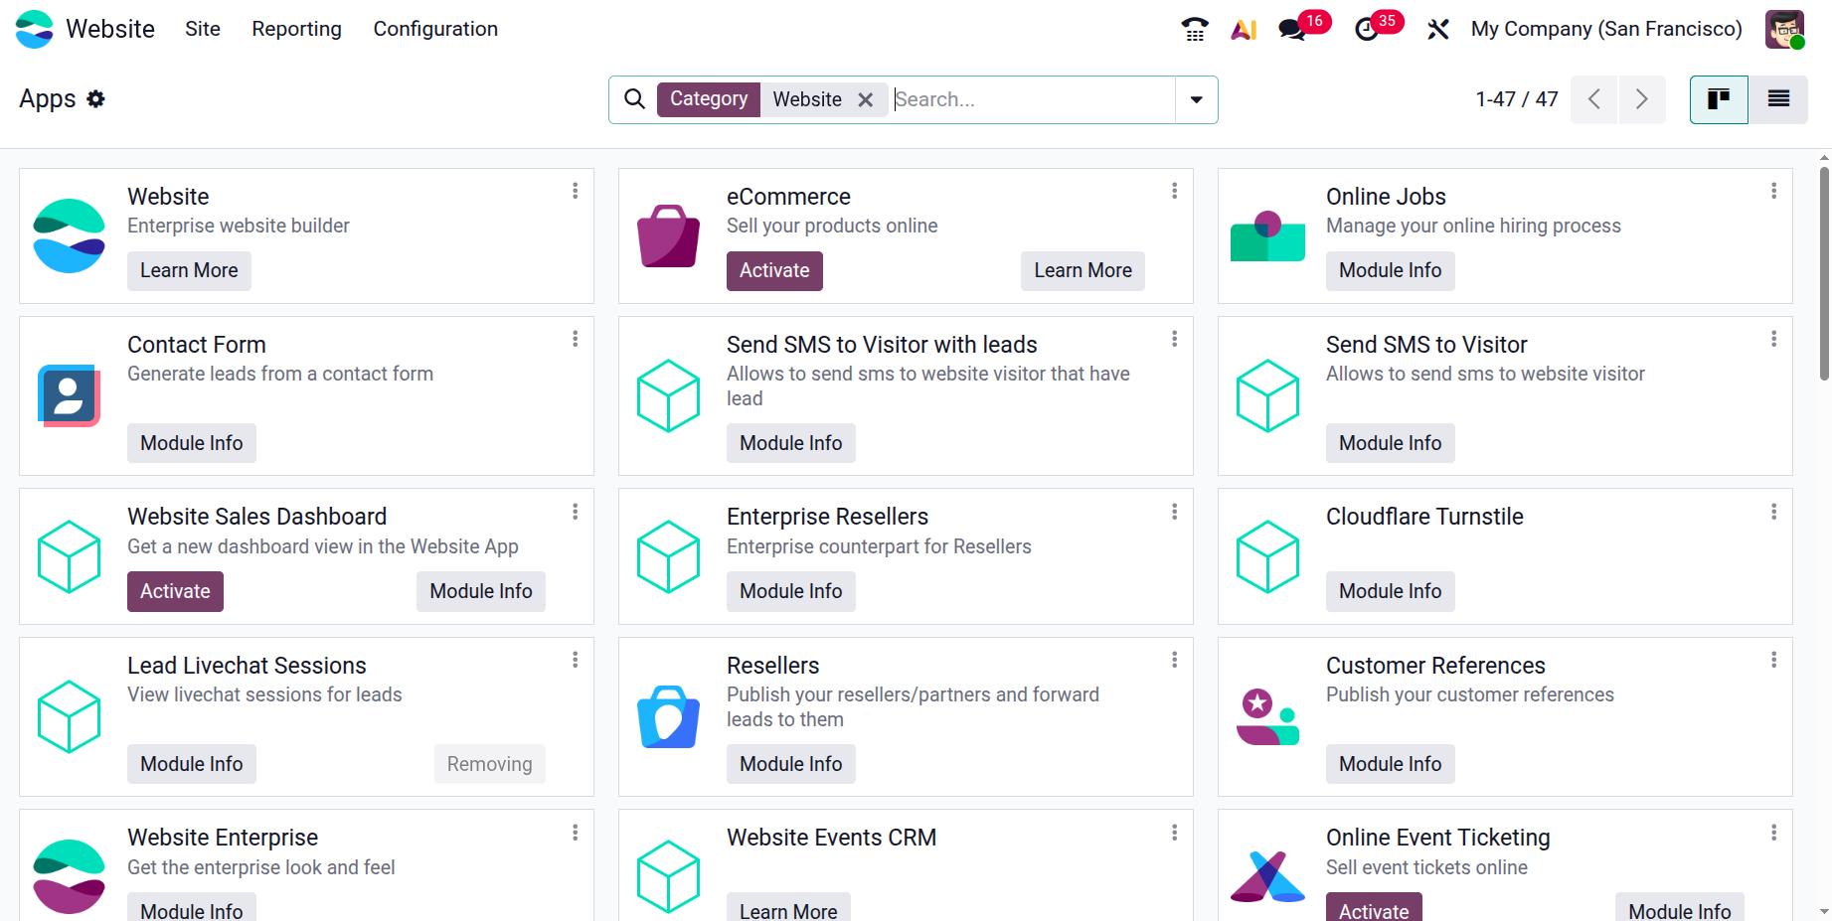The height and width of the screenshot is (921, 1832).
Task: Open Module Info for Cloudflare Turnstile
Action: [x=1390, y=591]
